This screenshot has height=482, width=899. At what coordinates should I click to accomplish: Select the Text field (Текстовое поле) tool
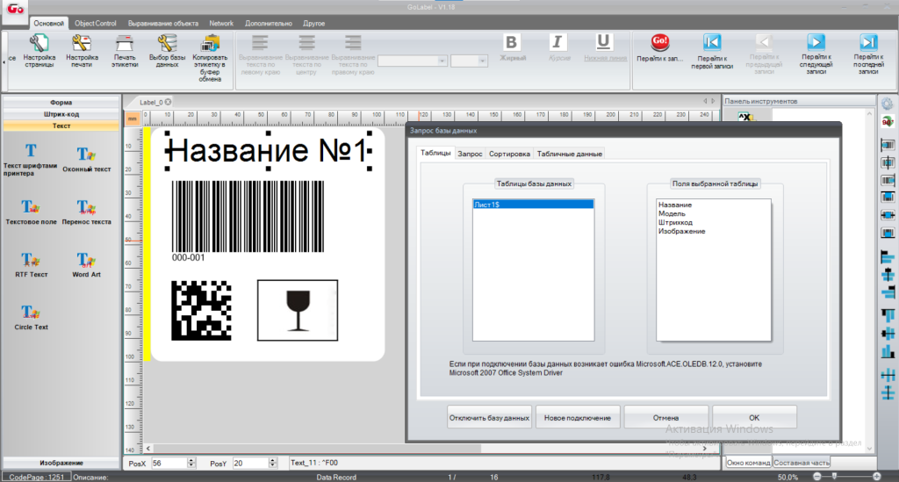31,212
